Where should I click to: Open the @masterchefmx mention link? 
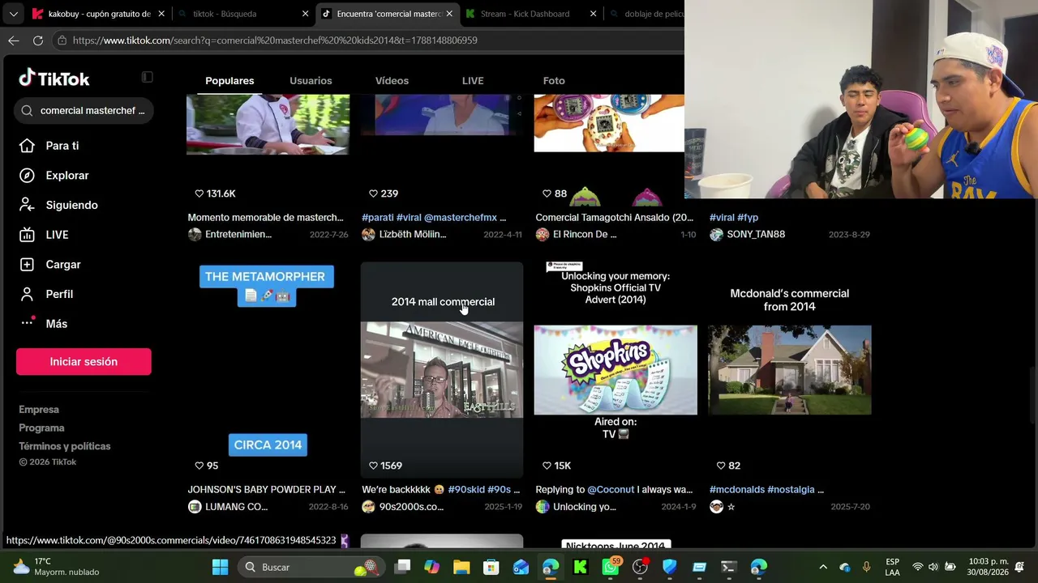(460, 218)
